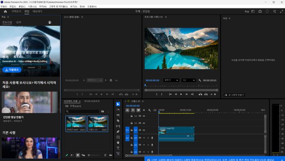
Task: Click the timeline horizontal zoom scrollbar
Action: pos(149,156)
